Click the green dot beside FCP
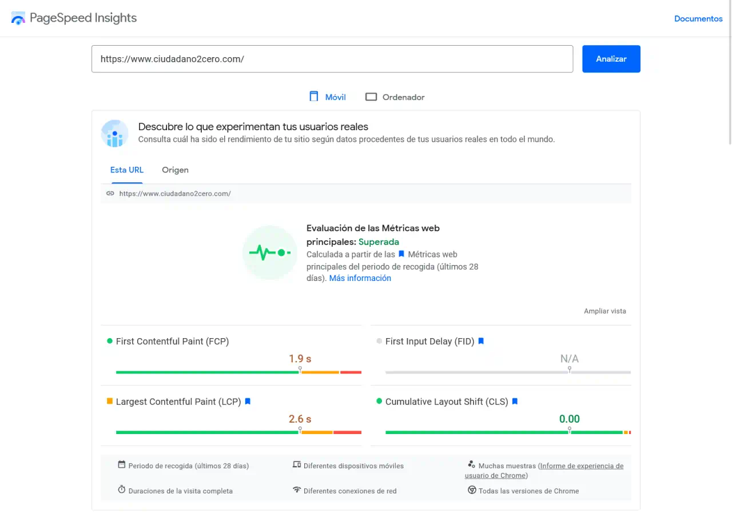Viewport: 732px width, 514px height. click(x=110, y=341)
